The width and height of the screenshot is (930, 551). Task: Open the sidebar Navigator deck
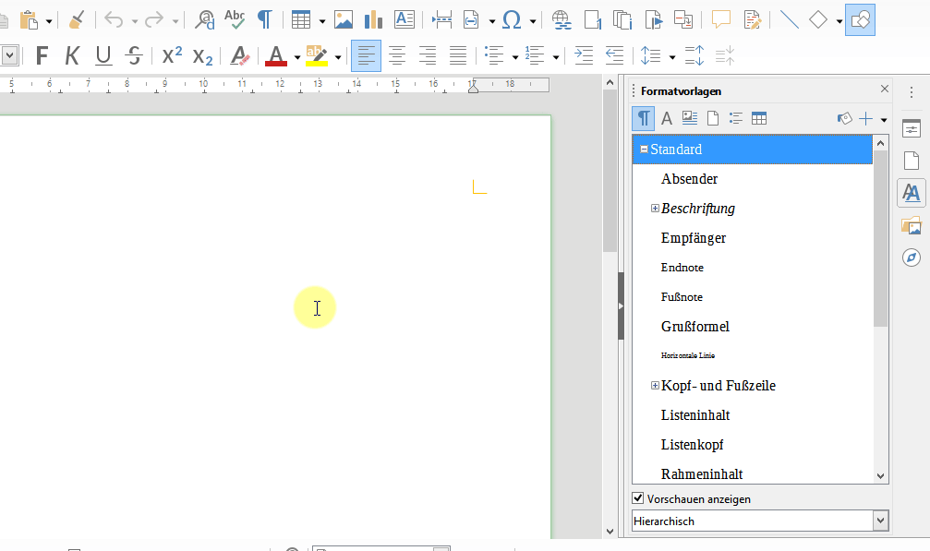[912, 258]
